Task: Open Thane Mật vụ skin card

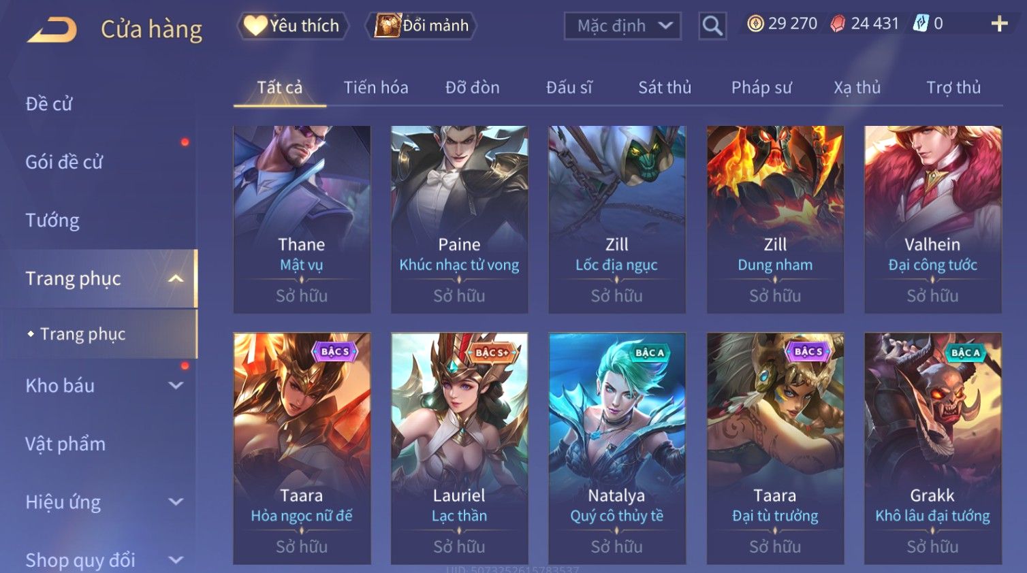Action: [302, 219]
